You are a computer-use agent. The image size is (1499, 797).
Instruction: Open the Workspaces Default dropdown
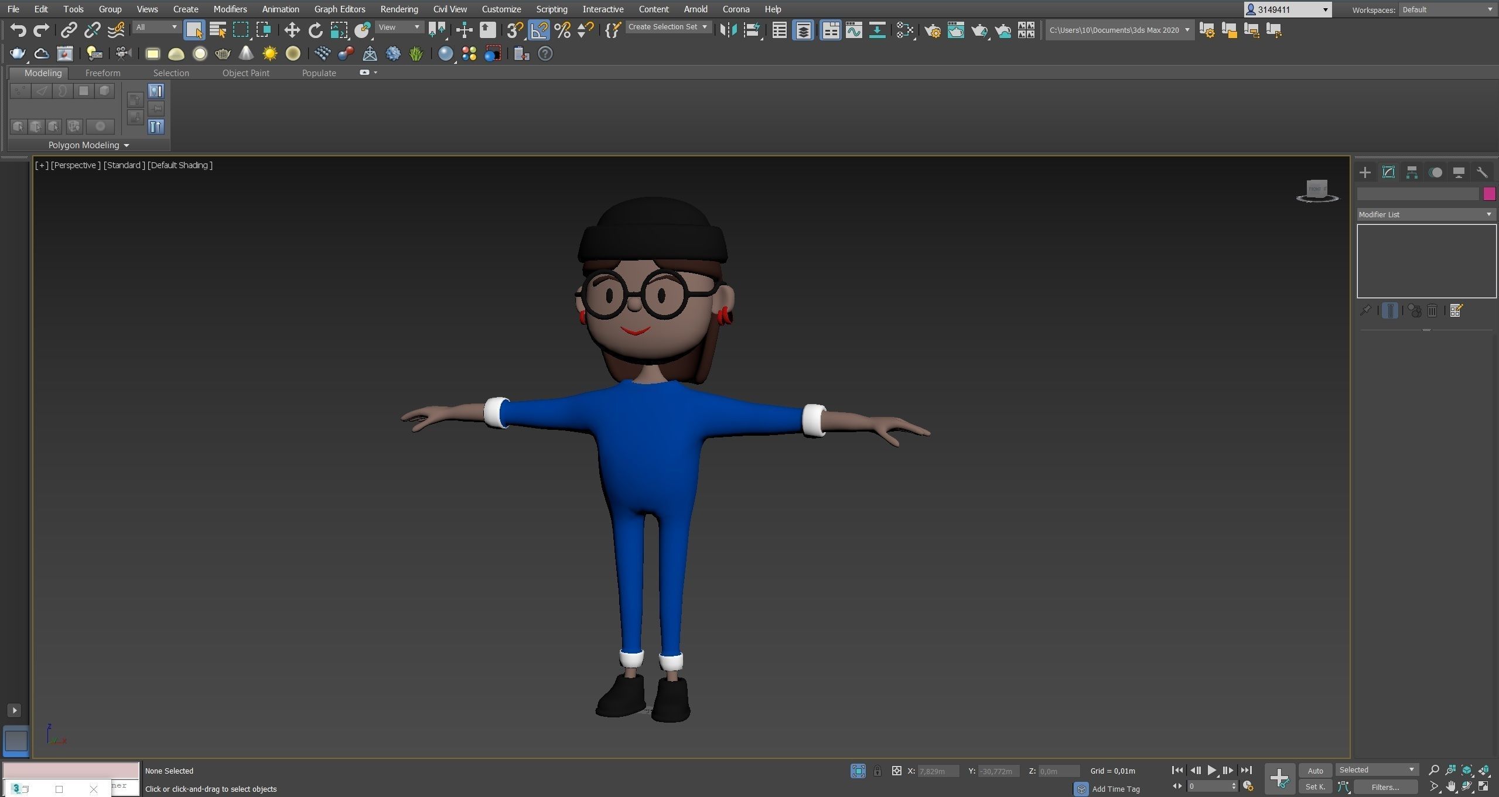pos(1447,9)
